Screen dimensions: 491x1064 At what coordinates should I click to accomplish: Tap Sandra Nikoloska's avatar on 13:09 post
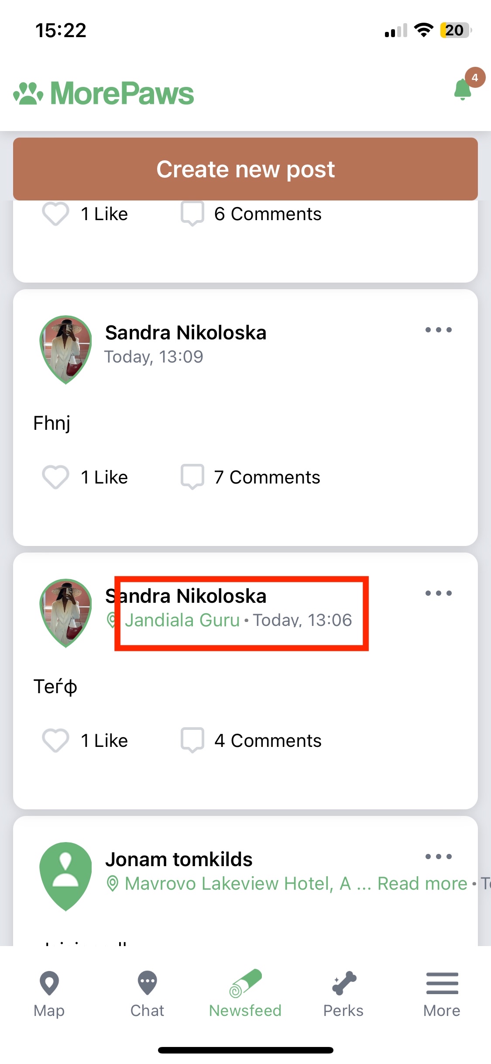65,349
